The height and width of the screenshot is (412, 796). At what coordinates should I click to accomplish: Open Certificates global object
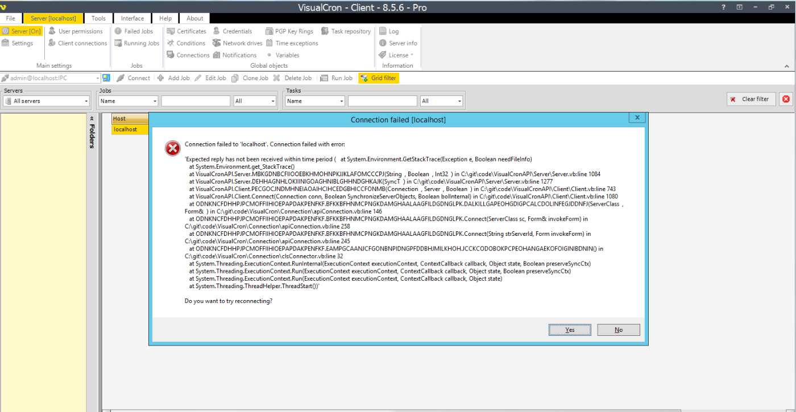coord(186,31)
